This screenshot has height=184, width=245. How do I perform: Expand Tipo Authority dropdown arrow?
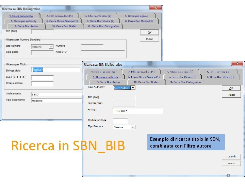pos(133,88)
